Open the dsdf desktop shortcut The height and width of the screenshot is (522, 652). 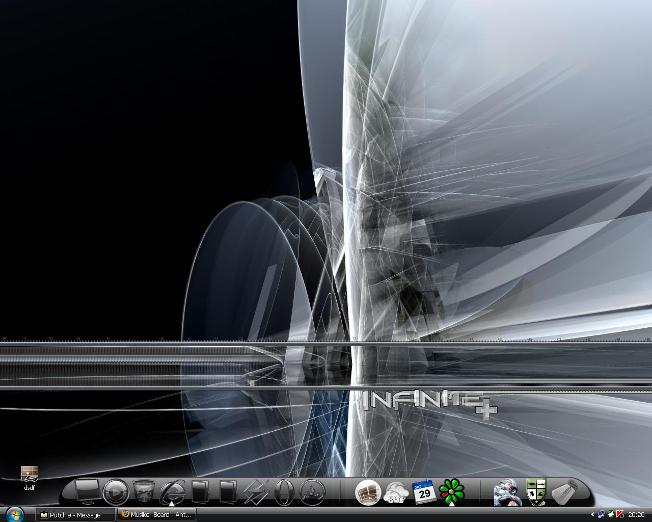pyautogui.click(x=29, y=478)
